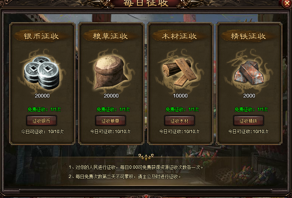The height and width of the screenshot is (198, 292).
Task: Click 今日可征收 counter on iron card
Action: point(248,132)
